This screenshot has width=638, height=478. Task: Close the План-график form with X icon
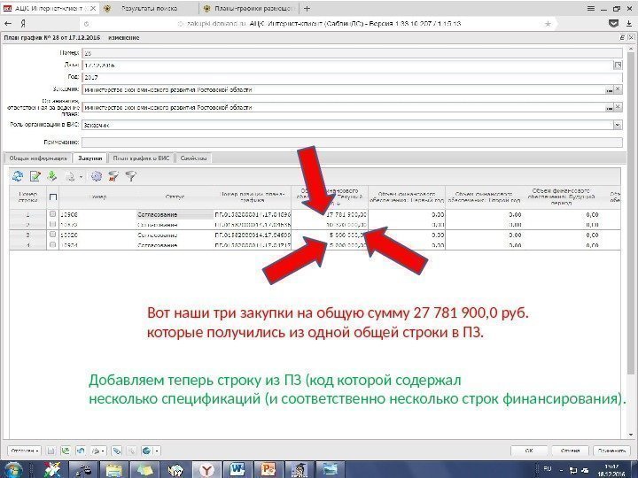(631, 37)
